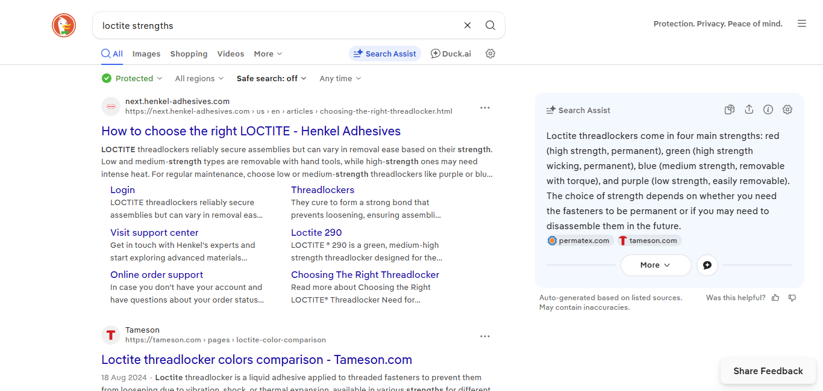Click the Search Assist panel heading

tap(578, 110)
